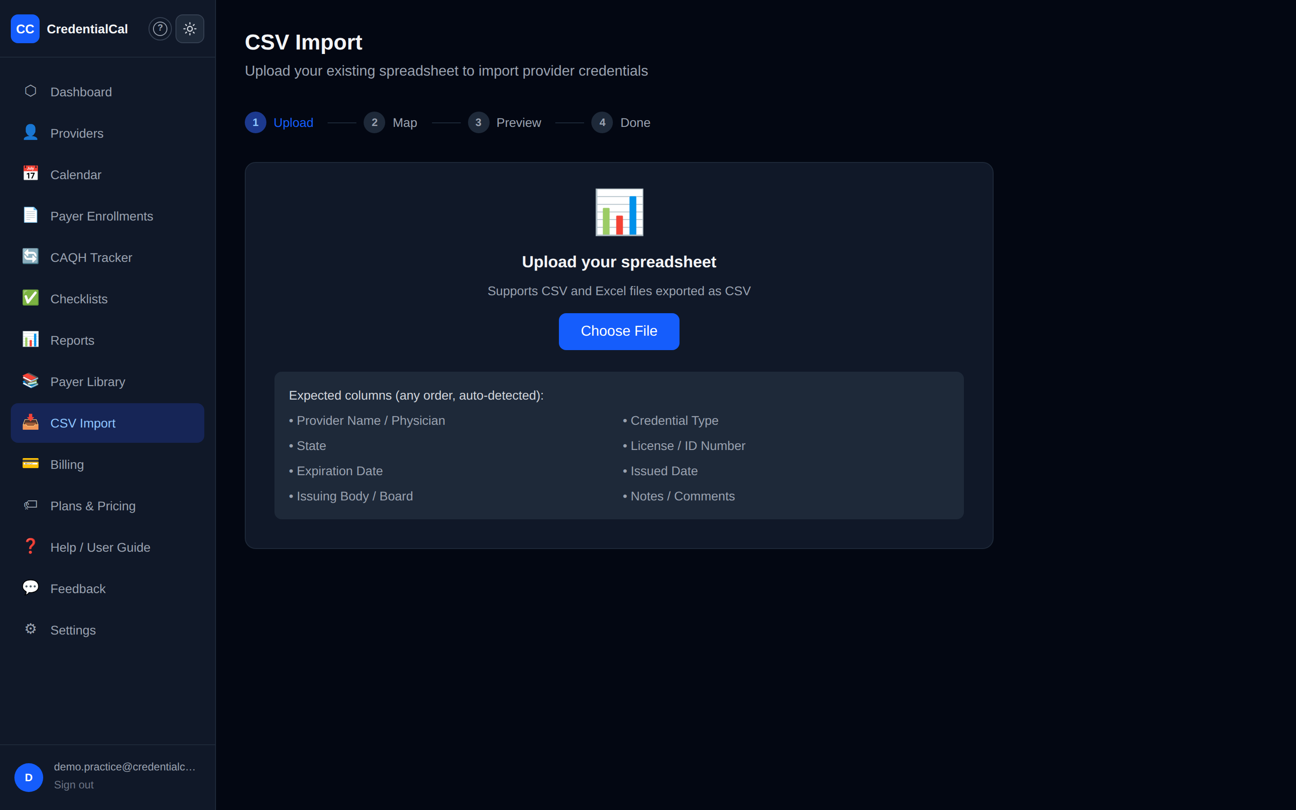The width and height of the screenshot is (1296, 810).
Task: Click the Help red question mark icon
Action: click(31, 546)
